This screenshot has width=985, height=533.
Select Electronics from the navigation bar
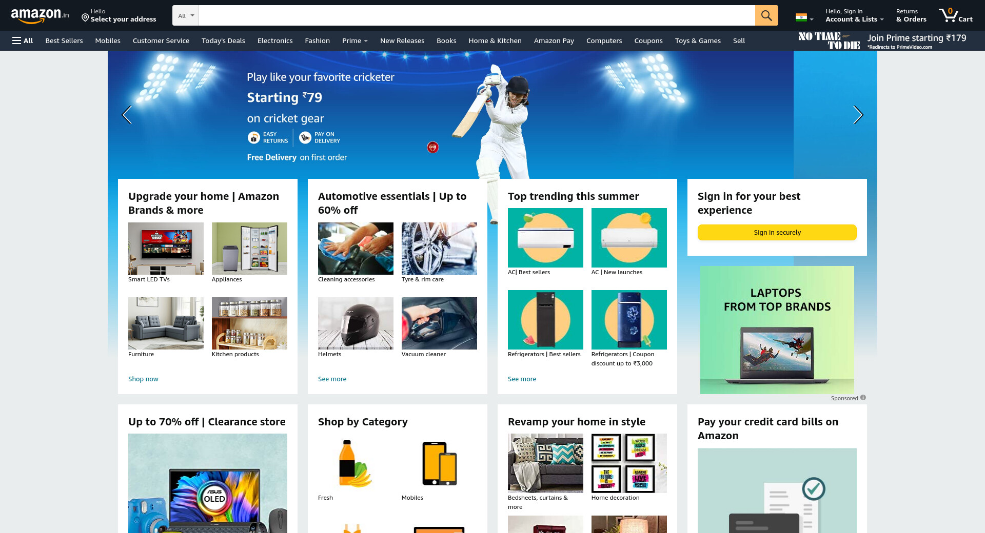(275, 40)
